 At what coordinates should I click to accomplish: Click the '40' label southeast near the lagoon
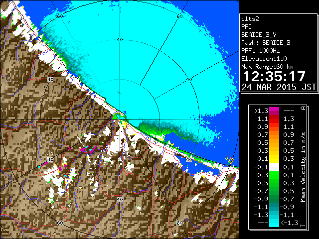click(x=189, y=159)
